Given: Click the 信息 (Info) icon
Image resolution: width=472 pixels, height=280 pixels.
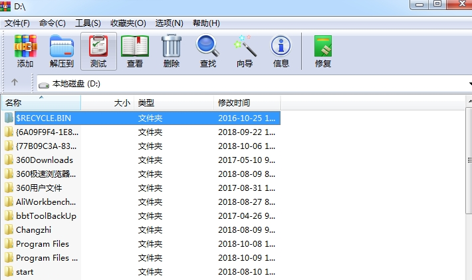Looking at the screenshot, I should pos(281,46).
